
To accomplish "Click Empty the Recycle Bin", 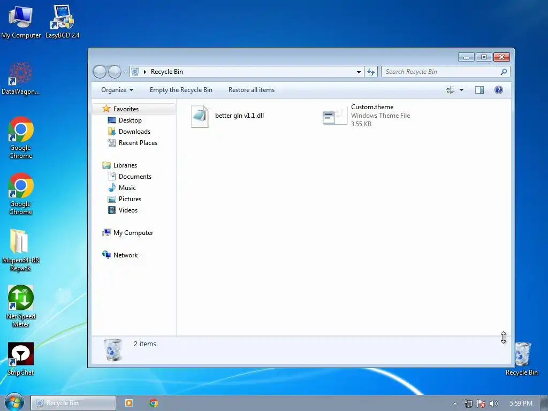I will coord(181,90).
